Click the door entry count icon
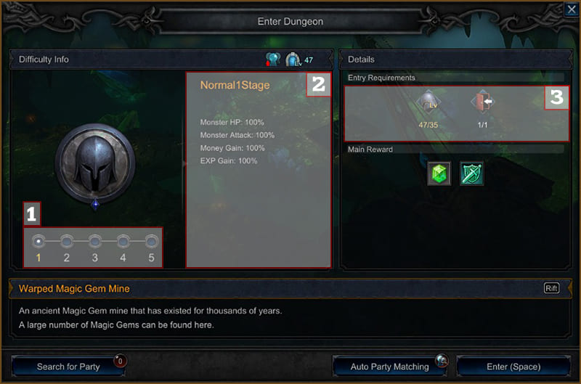 [482, 101]
